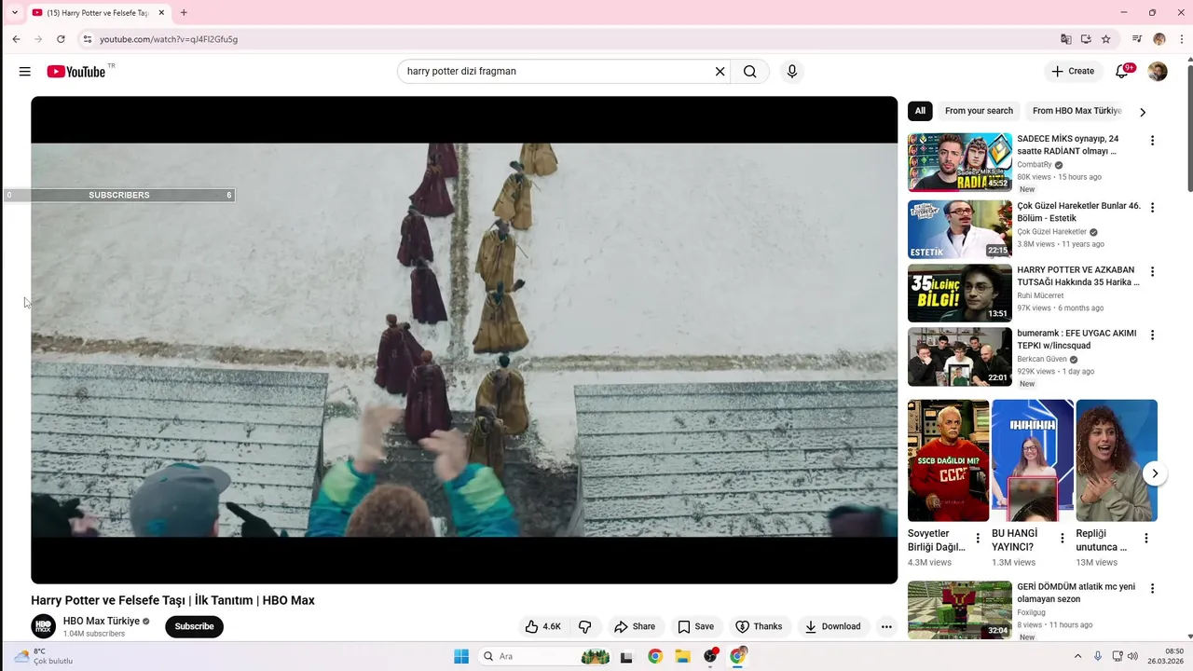Select the Harry Potter ve Felsefe Taşı tab
The image size is (1193, 671).
(98, 13)
